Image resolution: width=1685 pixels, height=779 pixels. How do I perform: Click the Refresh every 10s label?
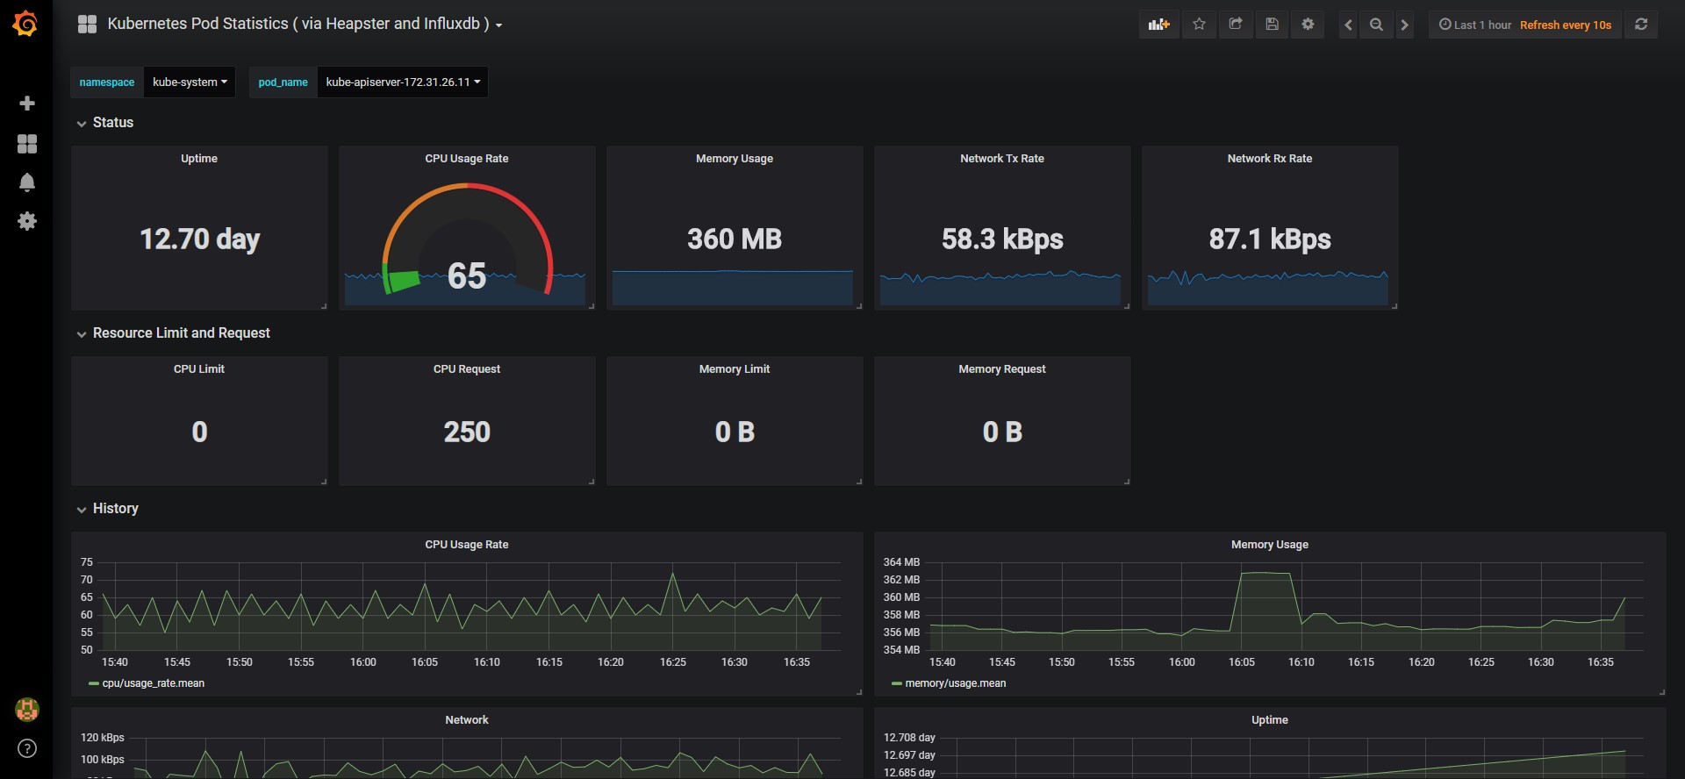pos(1566,25)
